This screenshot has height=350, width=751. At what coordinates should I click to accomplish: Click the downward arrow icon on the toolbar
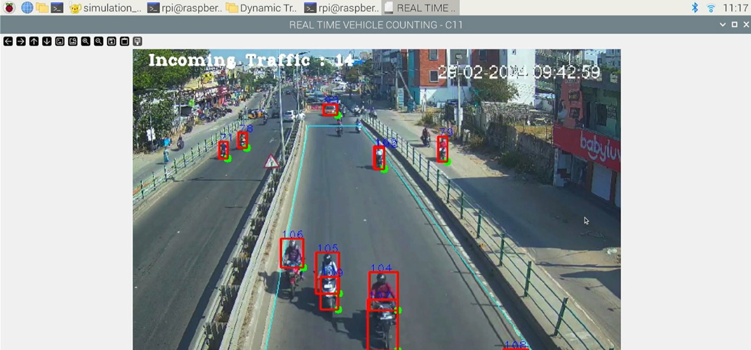click(x=46, y=41)
